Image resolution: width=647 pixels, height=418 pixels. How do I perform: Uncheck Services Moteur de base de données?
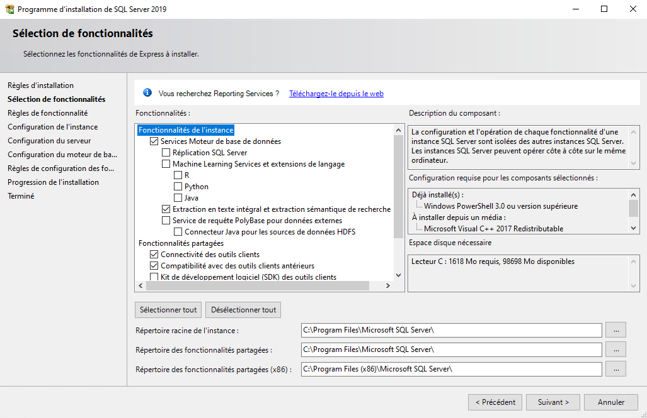[154, 141]
